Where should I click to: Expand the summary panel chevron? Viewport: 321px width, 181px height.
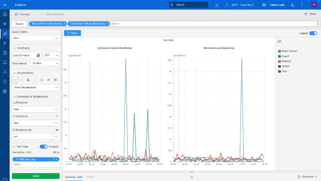(x=191, y=177)
